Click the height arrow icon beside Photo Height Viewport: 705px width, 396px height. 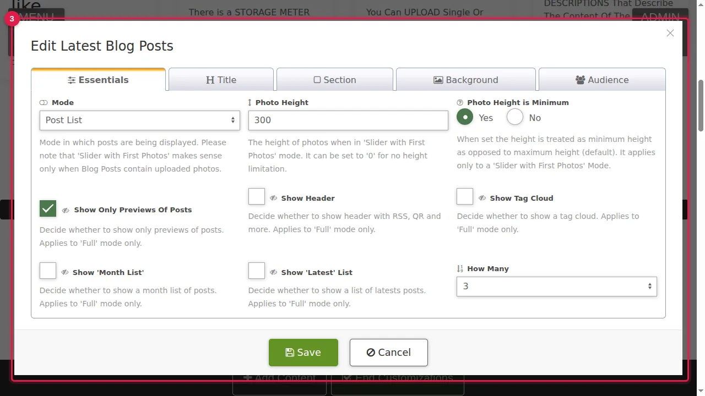point(250,103)
